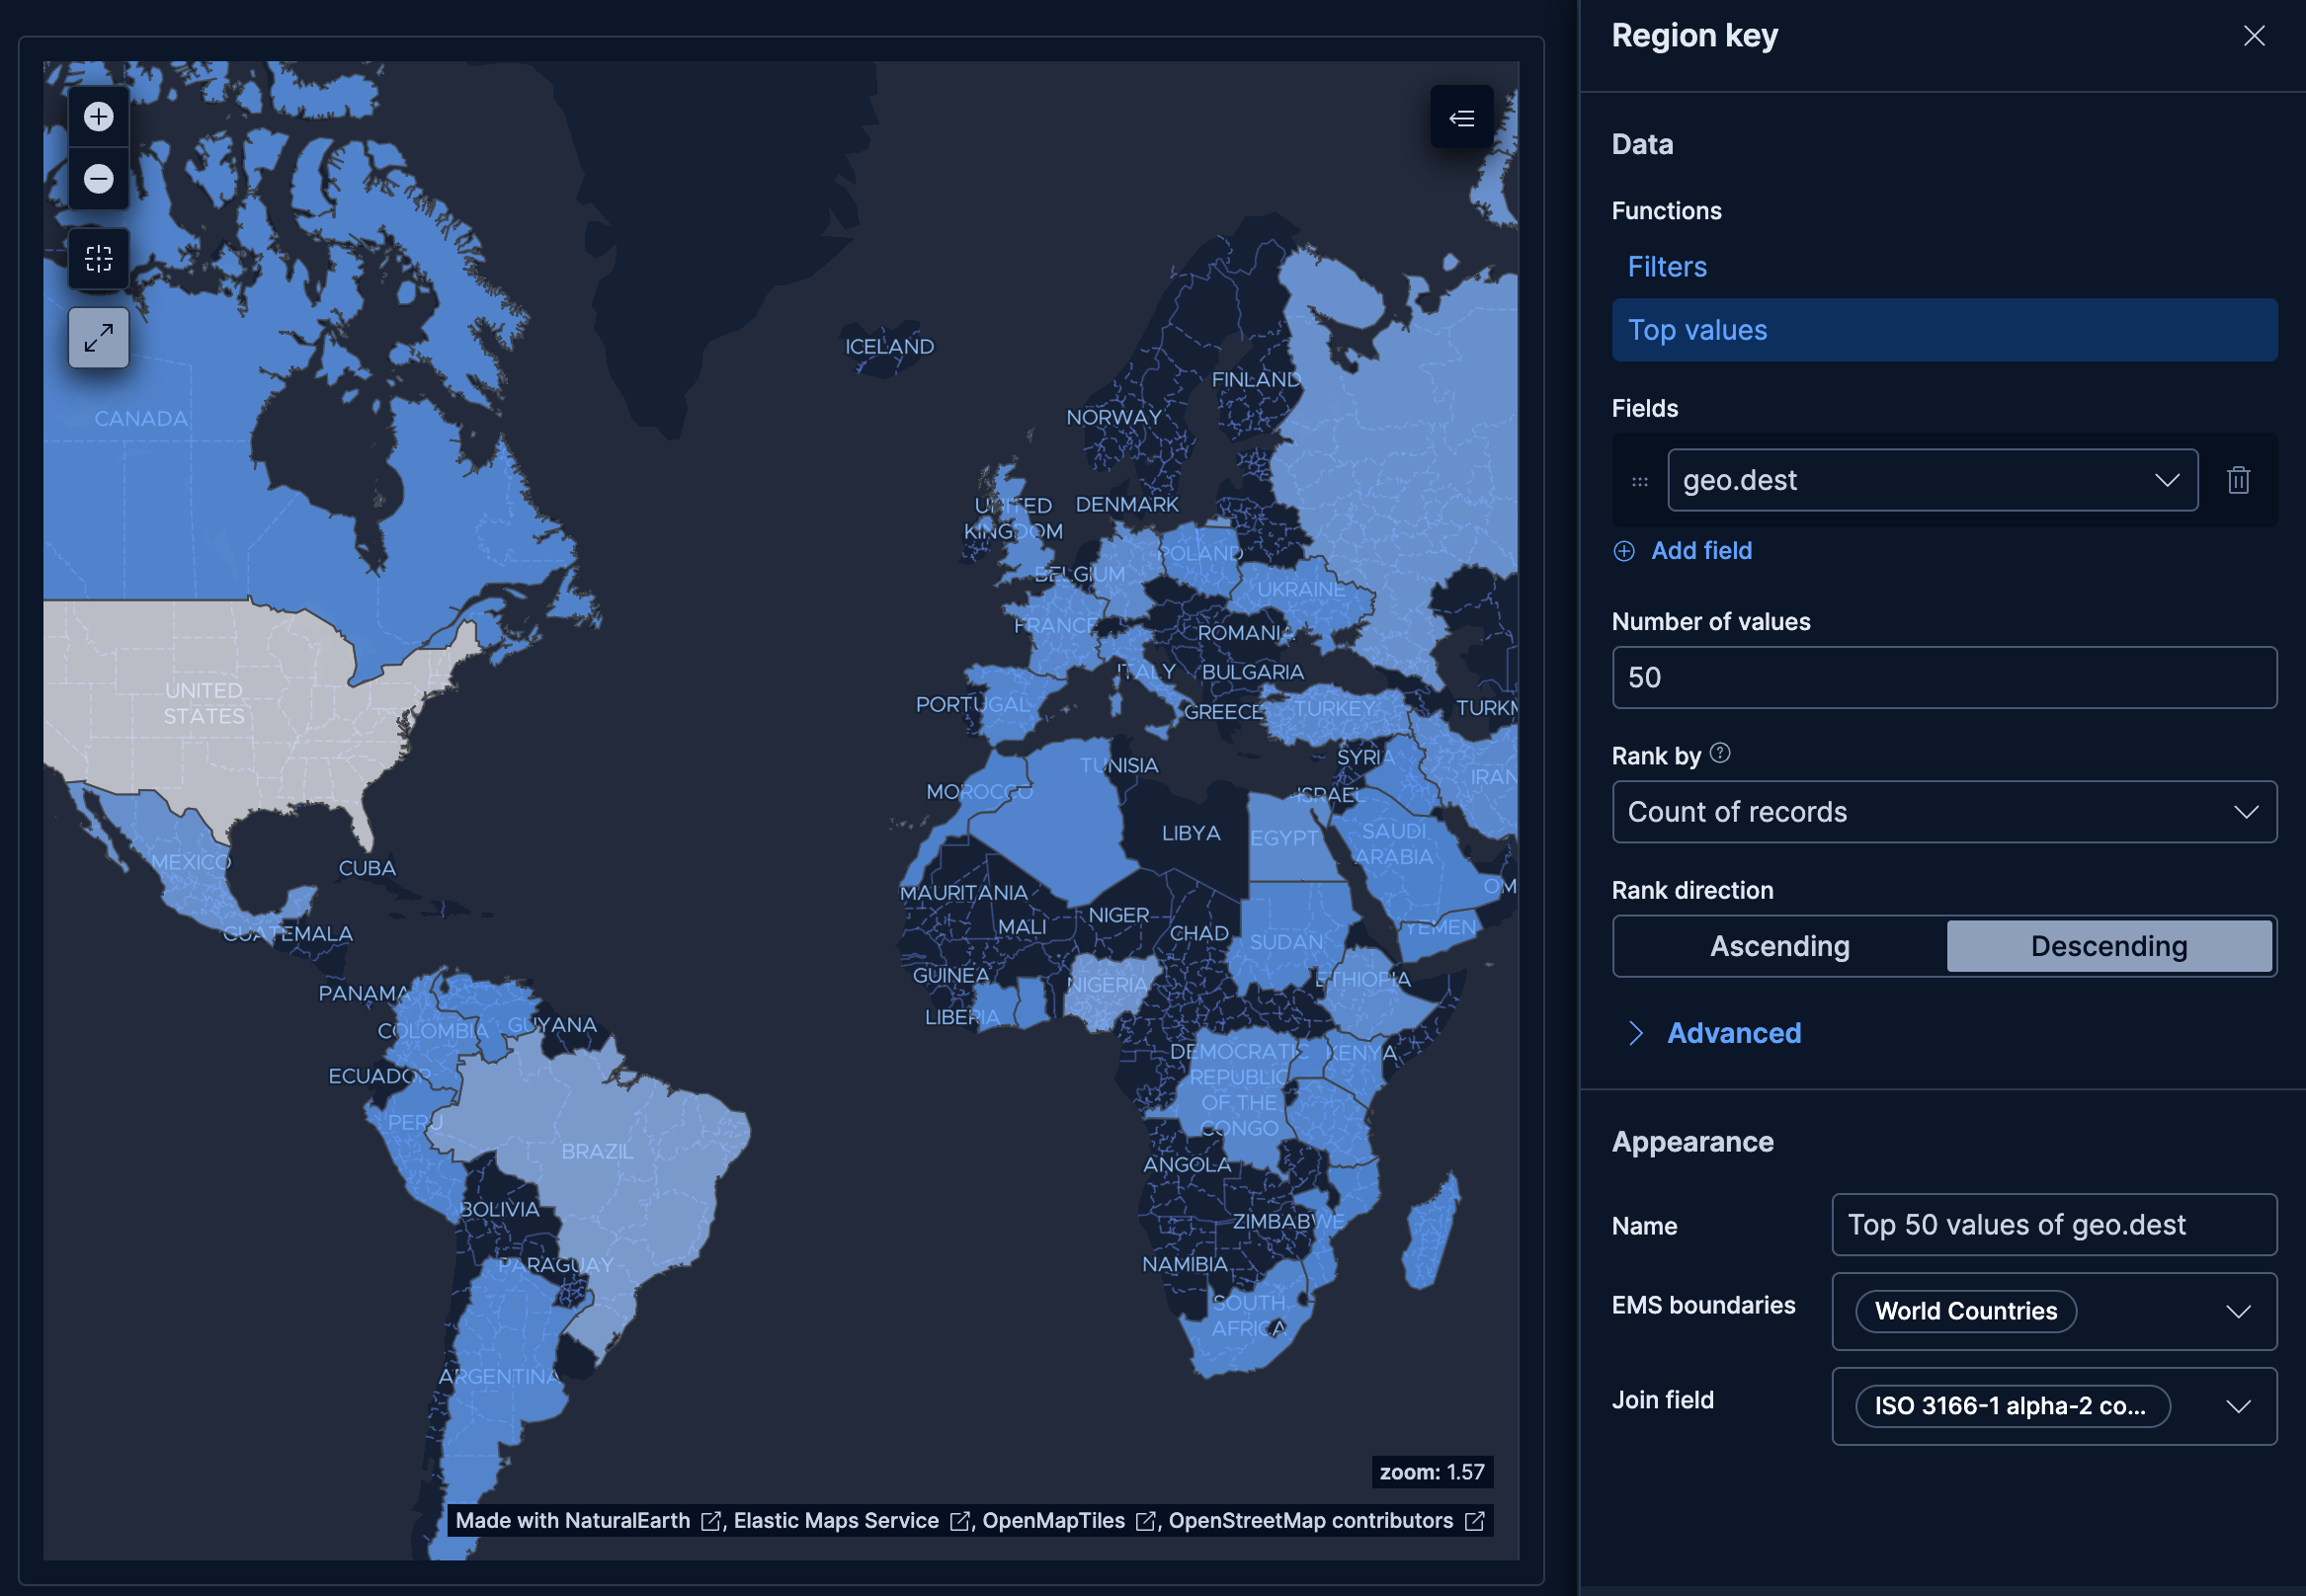Viewport: 2306px width, 1596px height.
Task: Switch to the Filters function
Action: [x=1666, y=266]
